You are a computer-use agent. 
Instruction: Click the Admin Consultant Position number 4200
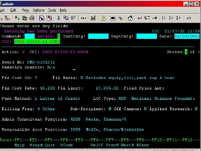pyautogui.click(x=75, y=119)
